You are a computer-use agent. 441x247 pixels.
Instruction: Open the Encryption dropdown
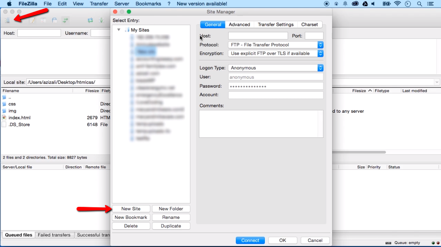pyautogui.click(x=320, y=54)
